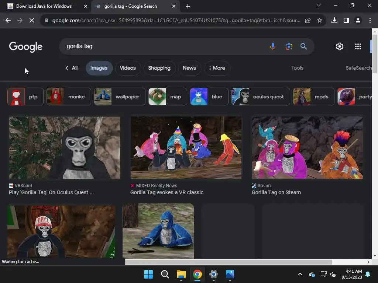Viewport: 378px width, 283px height.
Task: Switch to Download Java for Windows tab
Action: click(44, 6)
